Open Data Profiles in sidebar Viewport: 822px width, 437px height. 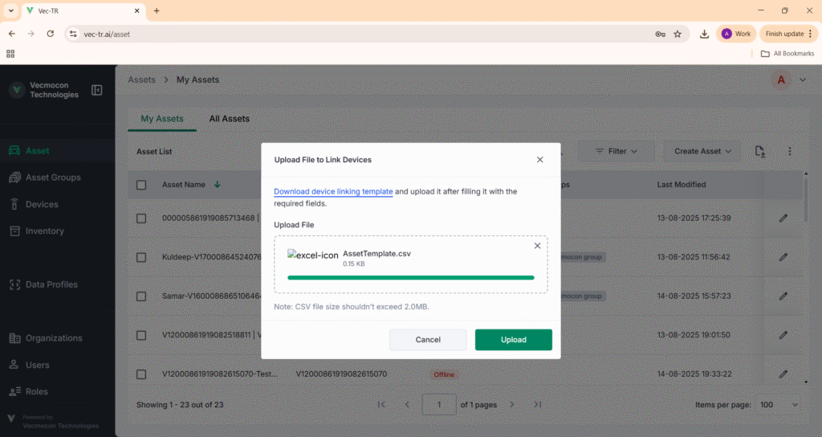(51, 284)
